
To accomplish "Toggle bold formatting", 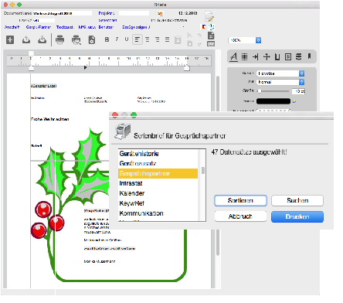I will point(107,39).
